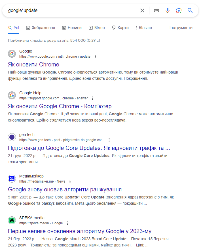Viewport: 201px width, 251px height.
Task: Search by image with Google Lens icon
Action: point(179,11)
